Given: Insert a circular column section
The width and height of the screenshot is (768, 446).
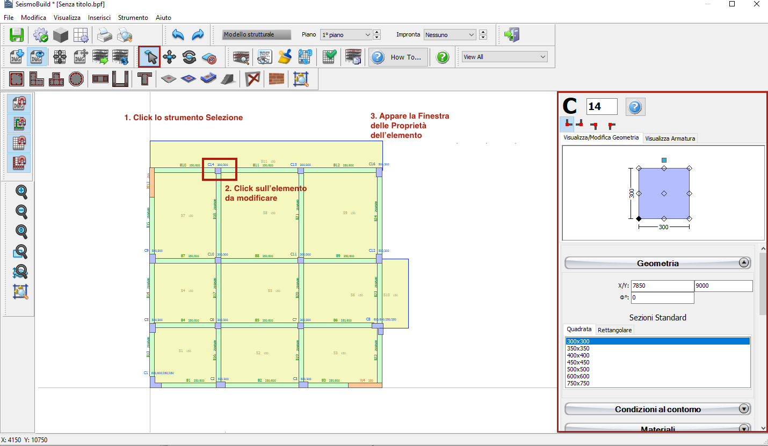Looking at the screenshot, I should tap(76, 79).
